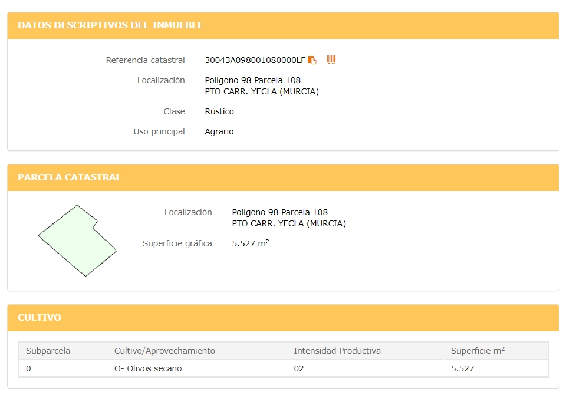Click the 'Intensidad Productiva' column header
Image resolution: width=576 pixels, height=395 pixels.
337,351
